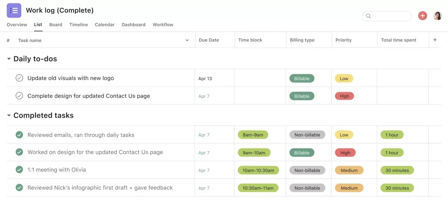The image size is (448, 212).
Task: Open Non-billable tag on 'Reviewed emails' row
Action: coord(307,135)
